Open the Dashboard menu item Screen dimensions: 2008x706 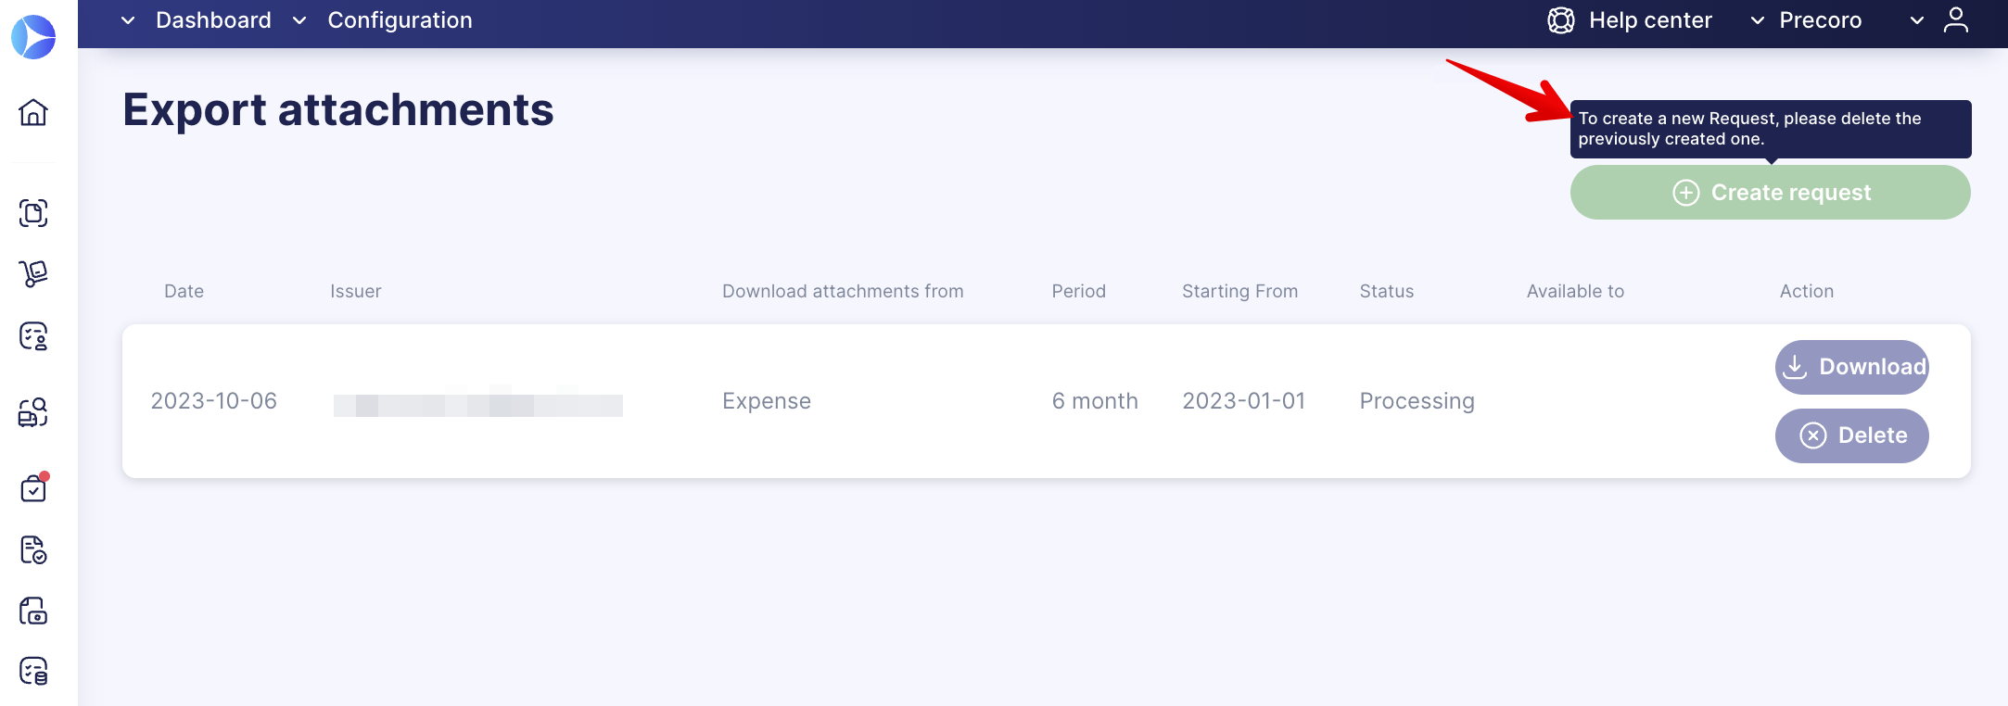click(213, 20)
